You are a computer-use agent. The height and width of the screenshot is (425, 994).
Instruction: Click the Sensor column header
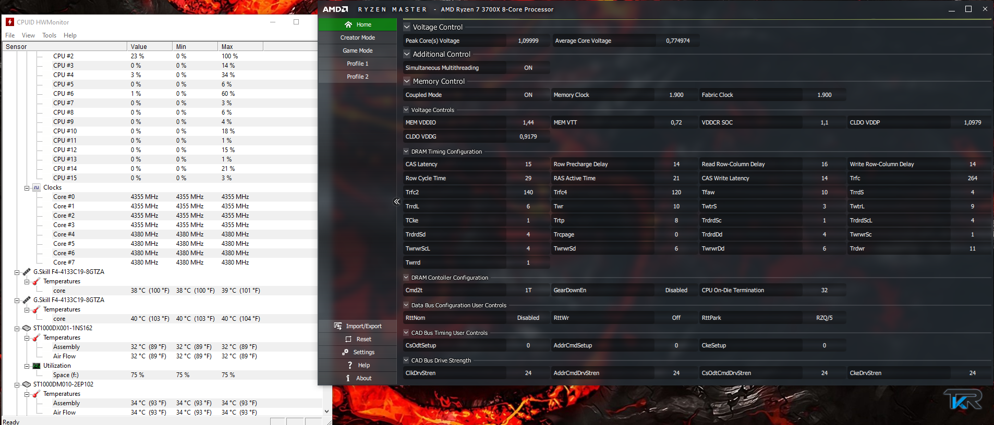click(x=65, y=46)
